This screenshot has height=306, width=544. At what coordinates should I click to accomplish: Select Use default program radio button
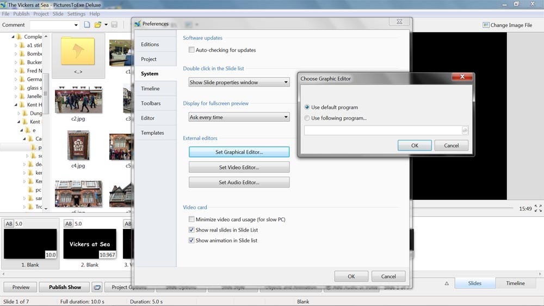(307, 107)
